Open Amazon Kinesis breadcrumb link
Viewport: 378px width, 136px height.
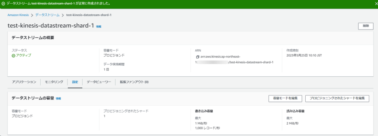click(18, 15)
